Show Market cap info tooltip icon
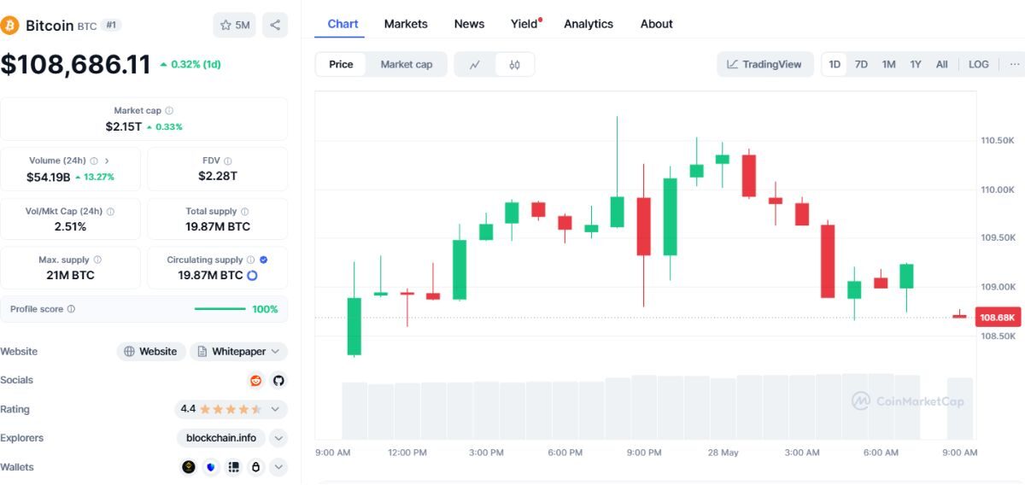Screen dimensions: 1025x485 [x=169, y=111]
